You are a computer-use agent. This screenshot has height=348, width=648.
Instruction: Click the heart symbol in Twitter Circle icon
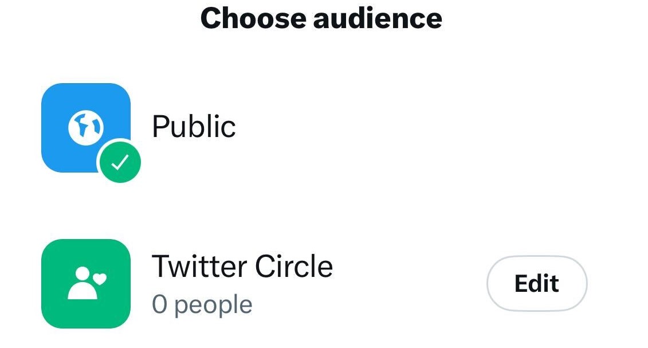tap(100, 279)
